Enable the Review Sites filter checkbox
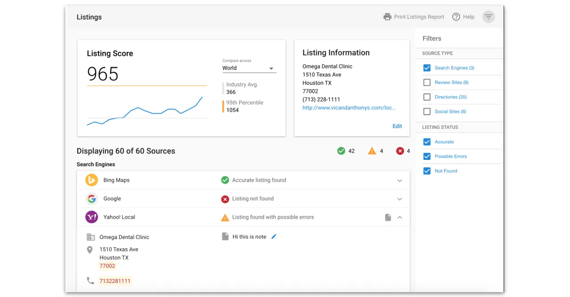This screenshot has height=297, width=570. coord(427,83)
